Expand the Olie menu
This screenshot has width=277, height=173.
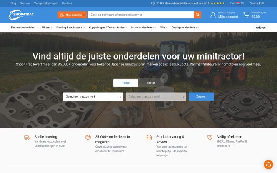tap(164, 28)
